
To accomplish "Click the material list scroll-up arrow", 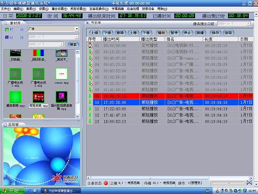I will (78, 52).
